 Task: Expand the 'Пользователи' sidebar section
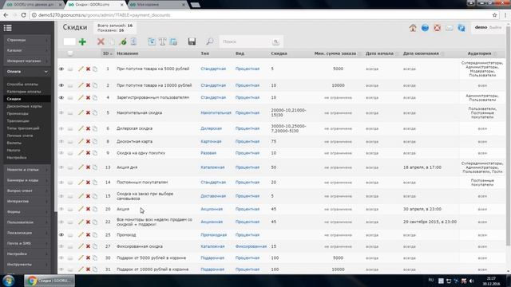(x=27, y=222)
